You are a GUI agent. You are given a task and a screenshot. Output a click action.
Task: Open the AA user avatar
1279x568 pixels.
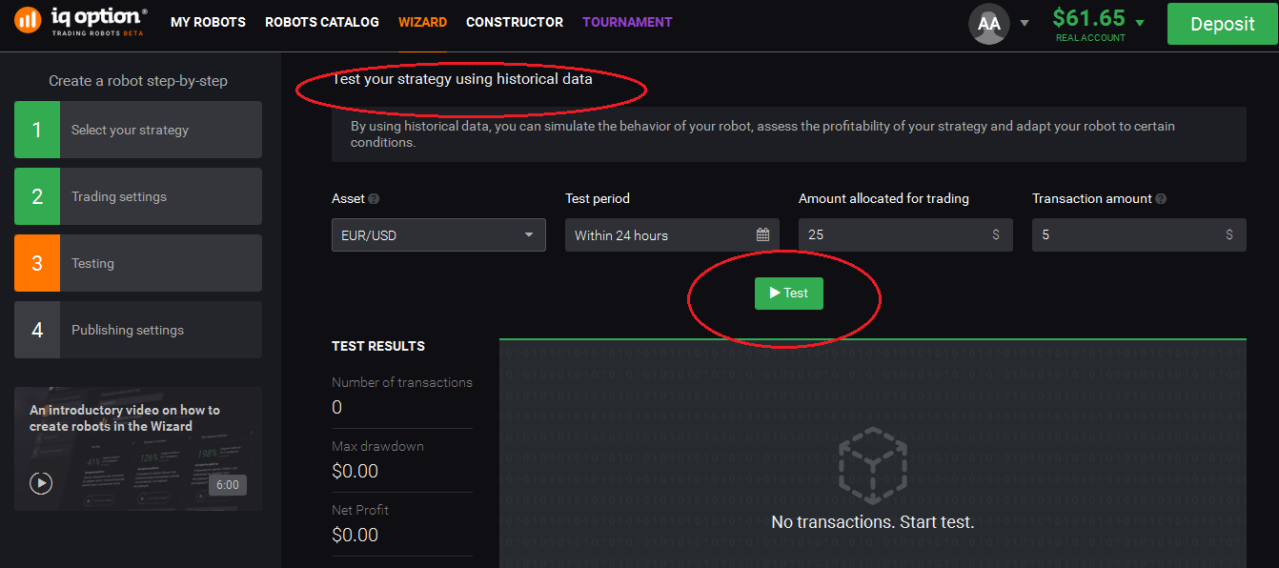[989, 24]
